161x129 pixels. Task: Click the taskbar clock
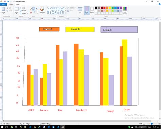coord(156,127)
